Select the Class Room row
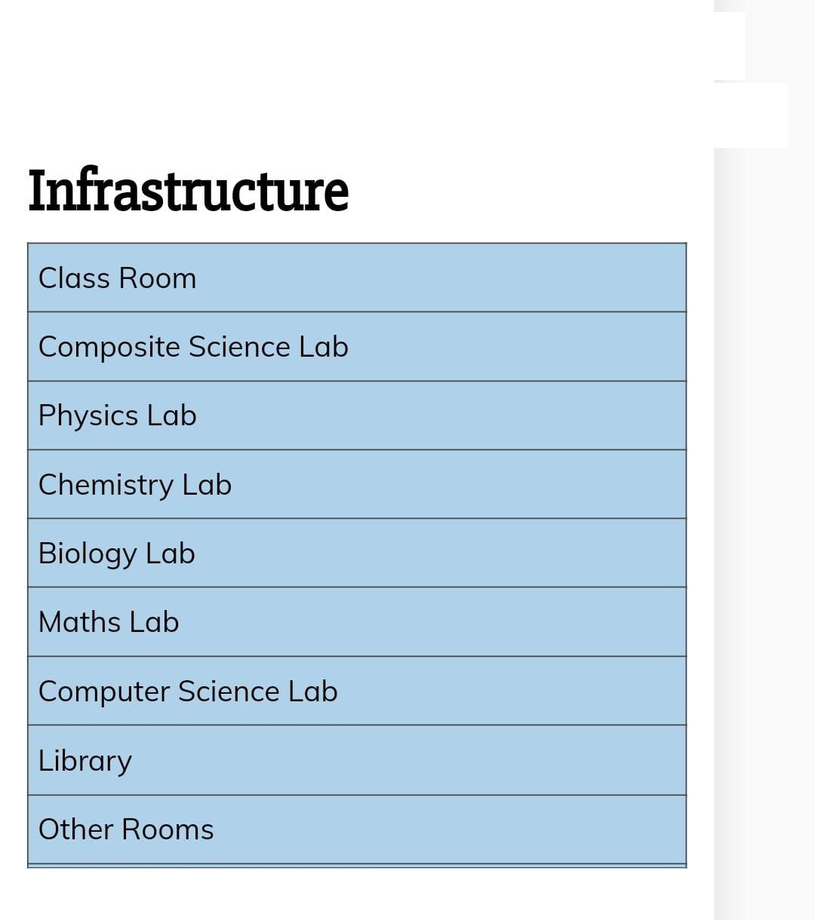Viewport: 815px width, 920px height. point(357,278)
